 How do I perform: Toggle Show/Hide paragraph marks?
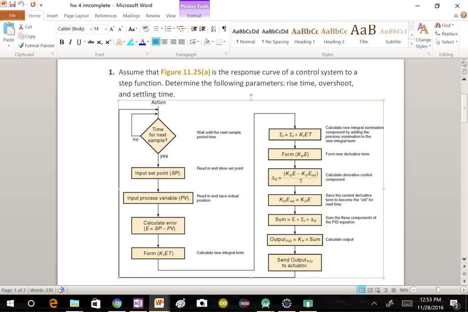pos(223,29)
